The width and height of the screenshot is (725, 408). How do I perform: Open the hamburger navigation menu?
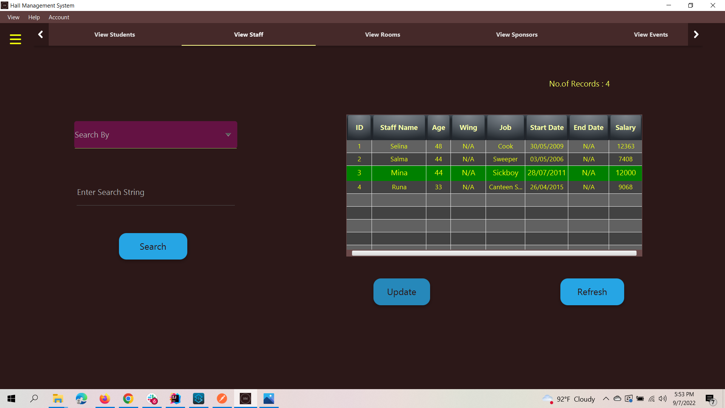(x=15, y=39)
